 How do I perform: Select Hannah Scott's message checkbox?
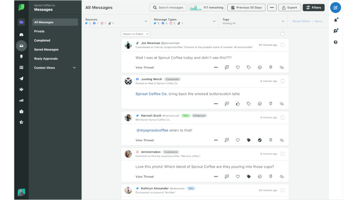[283, 118]
